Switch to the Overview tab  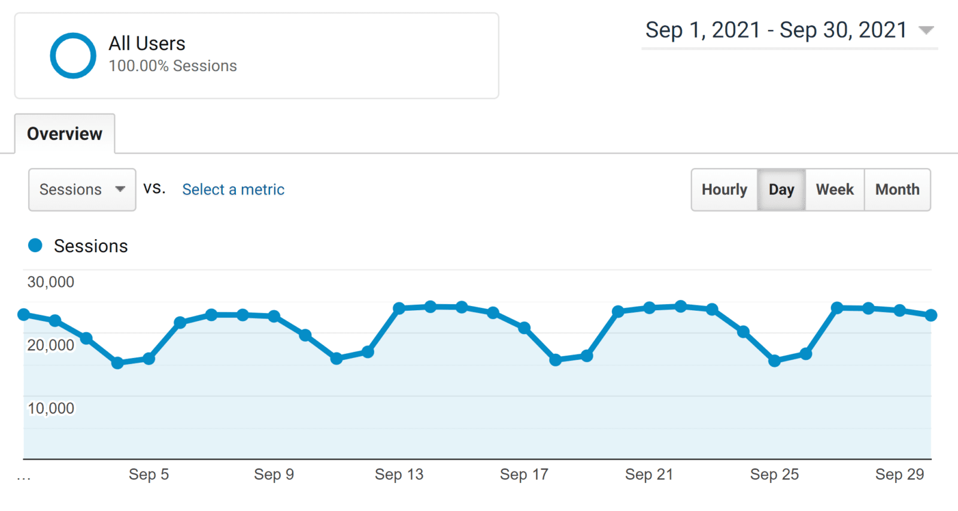(64, 134)
